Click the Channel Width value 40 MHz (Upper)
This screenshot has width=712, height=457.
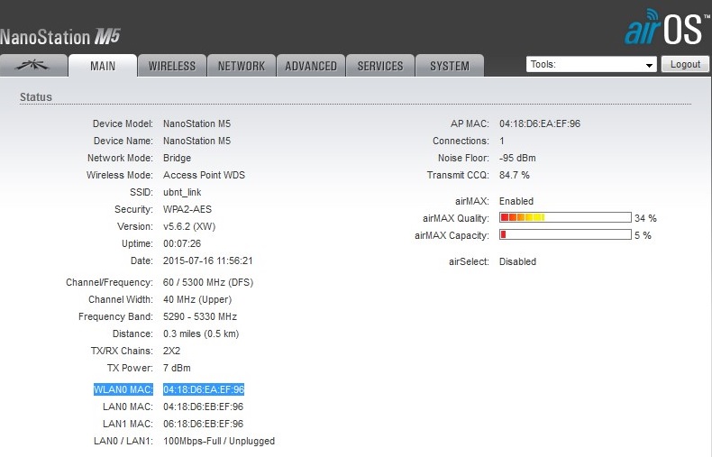tap(197, 299)
